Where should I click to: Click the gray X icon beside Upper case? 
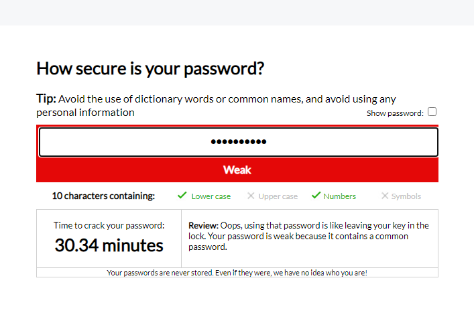(x=251, y=196)
